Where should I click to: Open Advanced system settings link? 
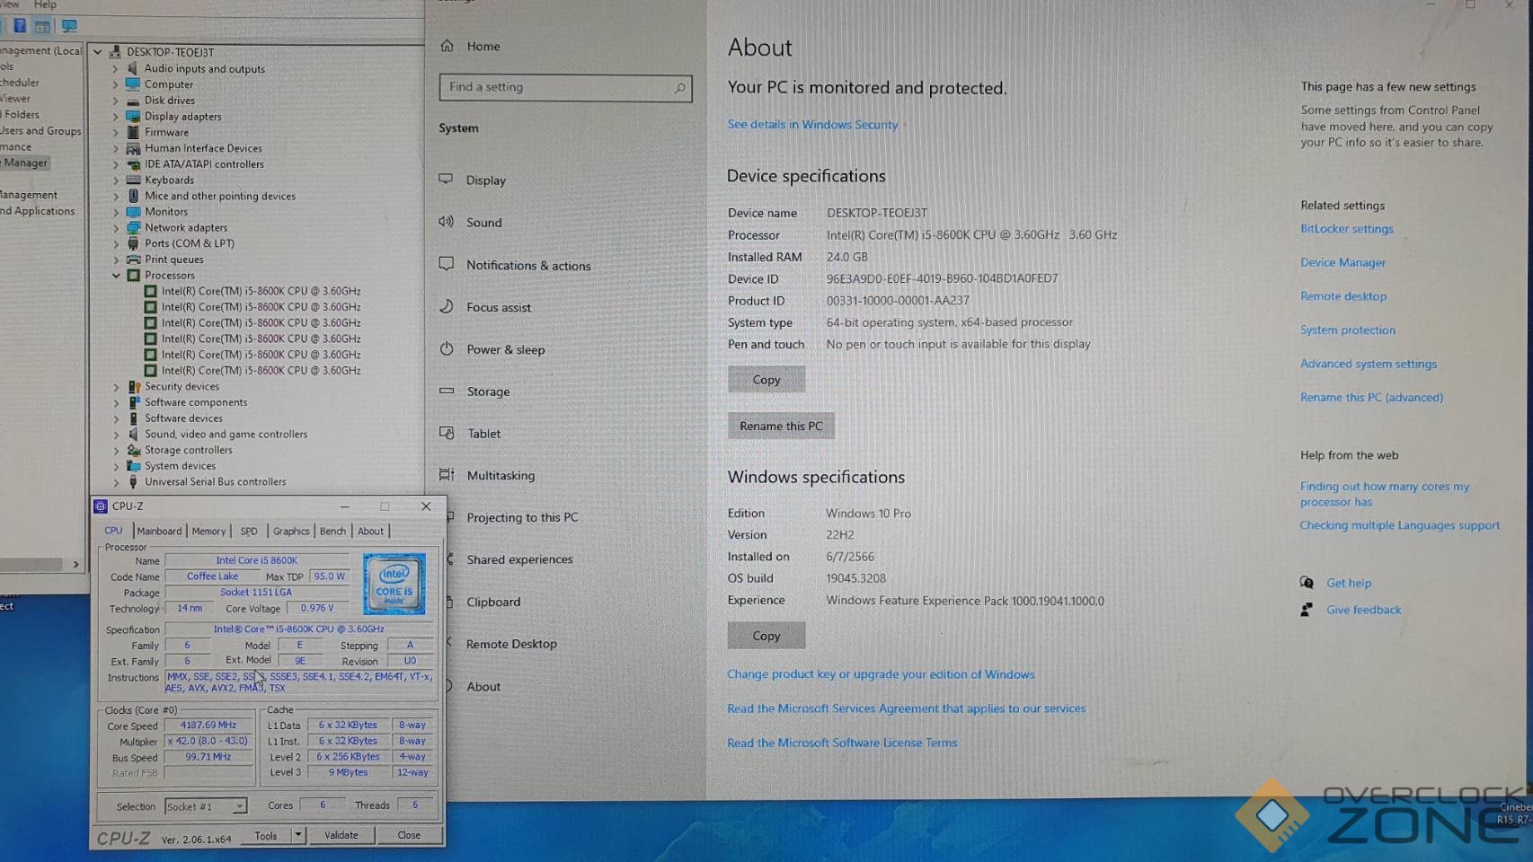[1369, 364]
